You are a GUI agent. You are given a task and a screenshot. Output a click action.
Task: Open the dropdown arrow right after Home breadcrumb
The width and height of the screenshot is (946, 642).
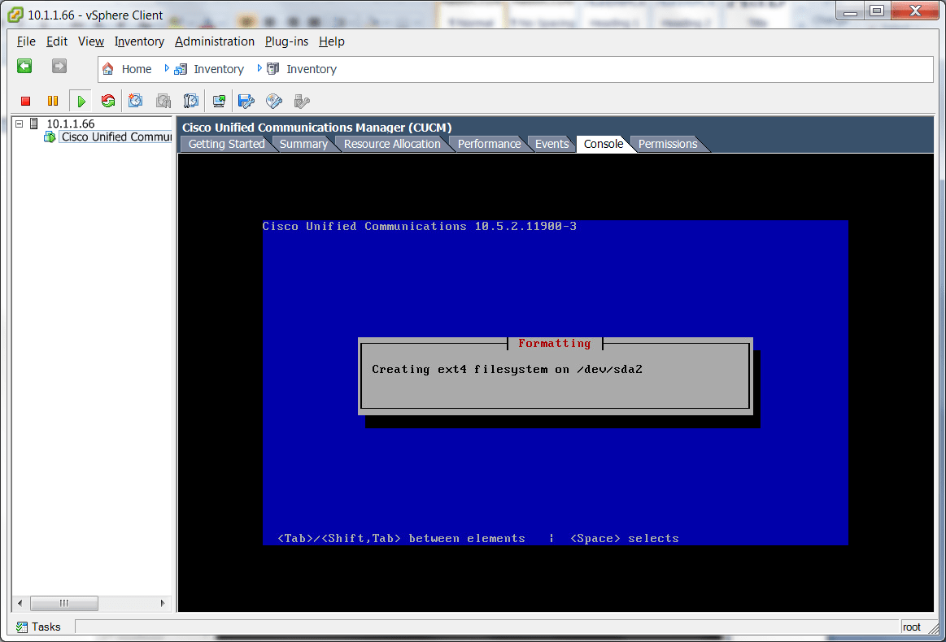click(167, 69)
